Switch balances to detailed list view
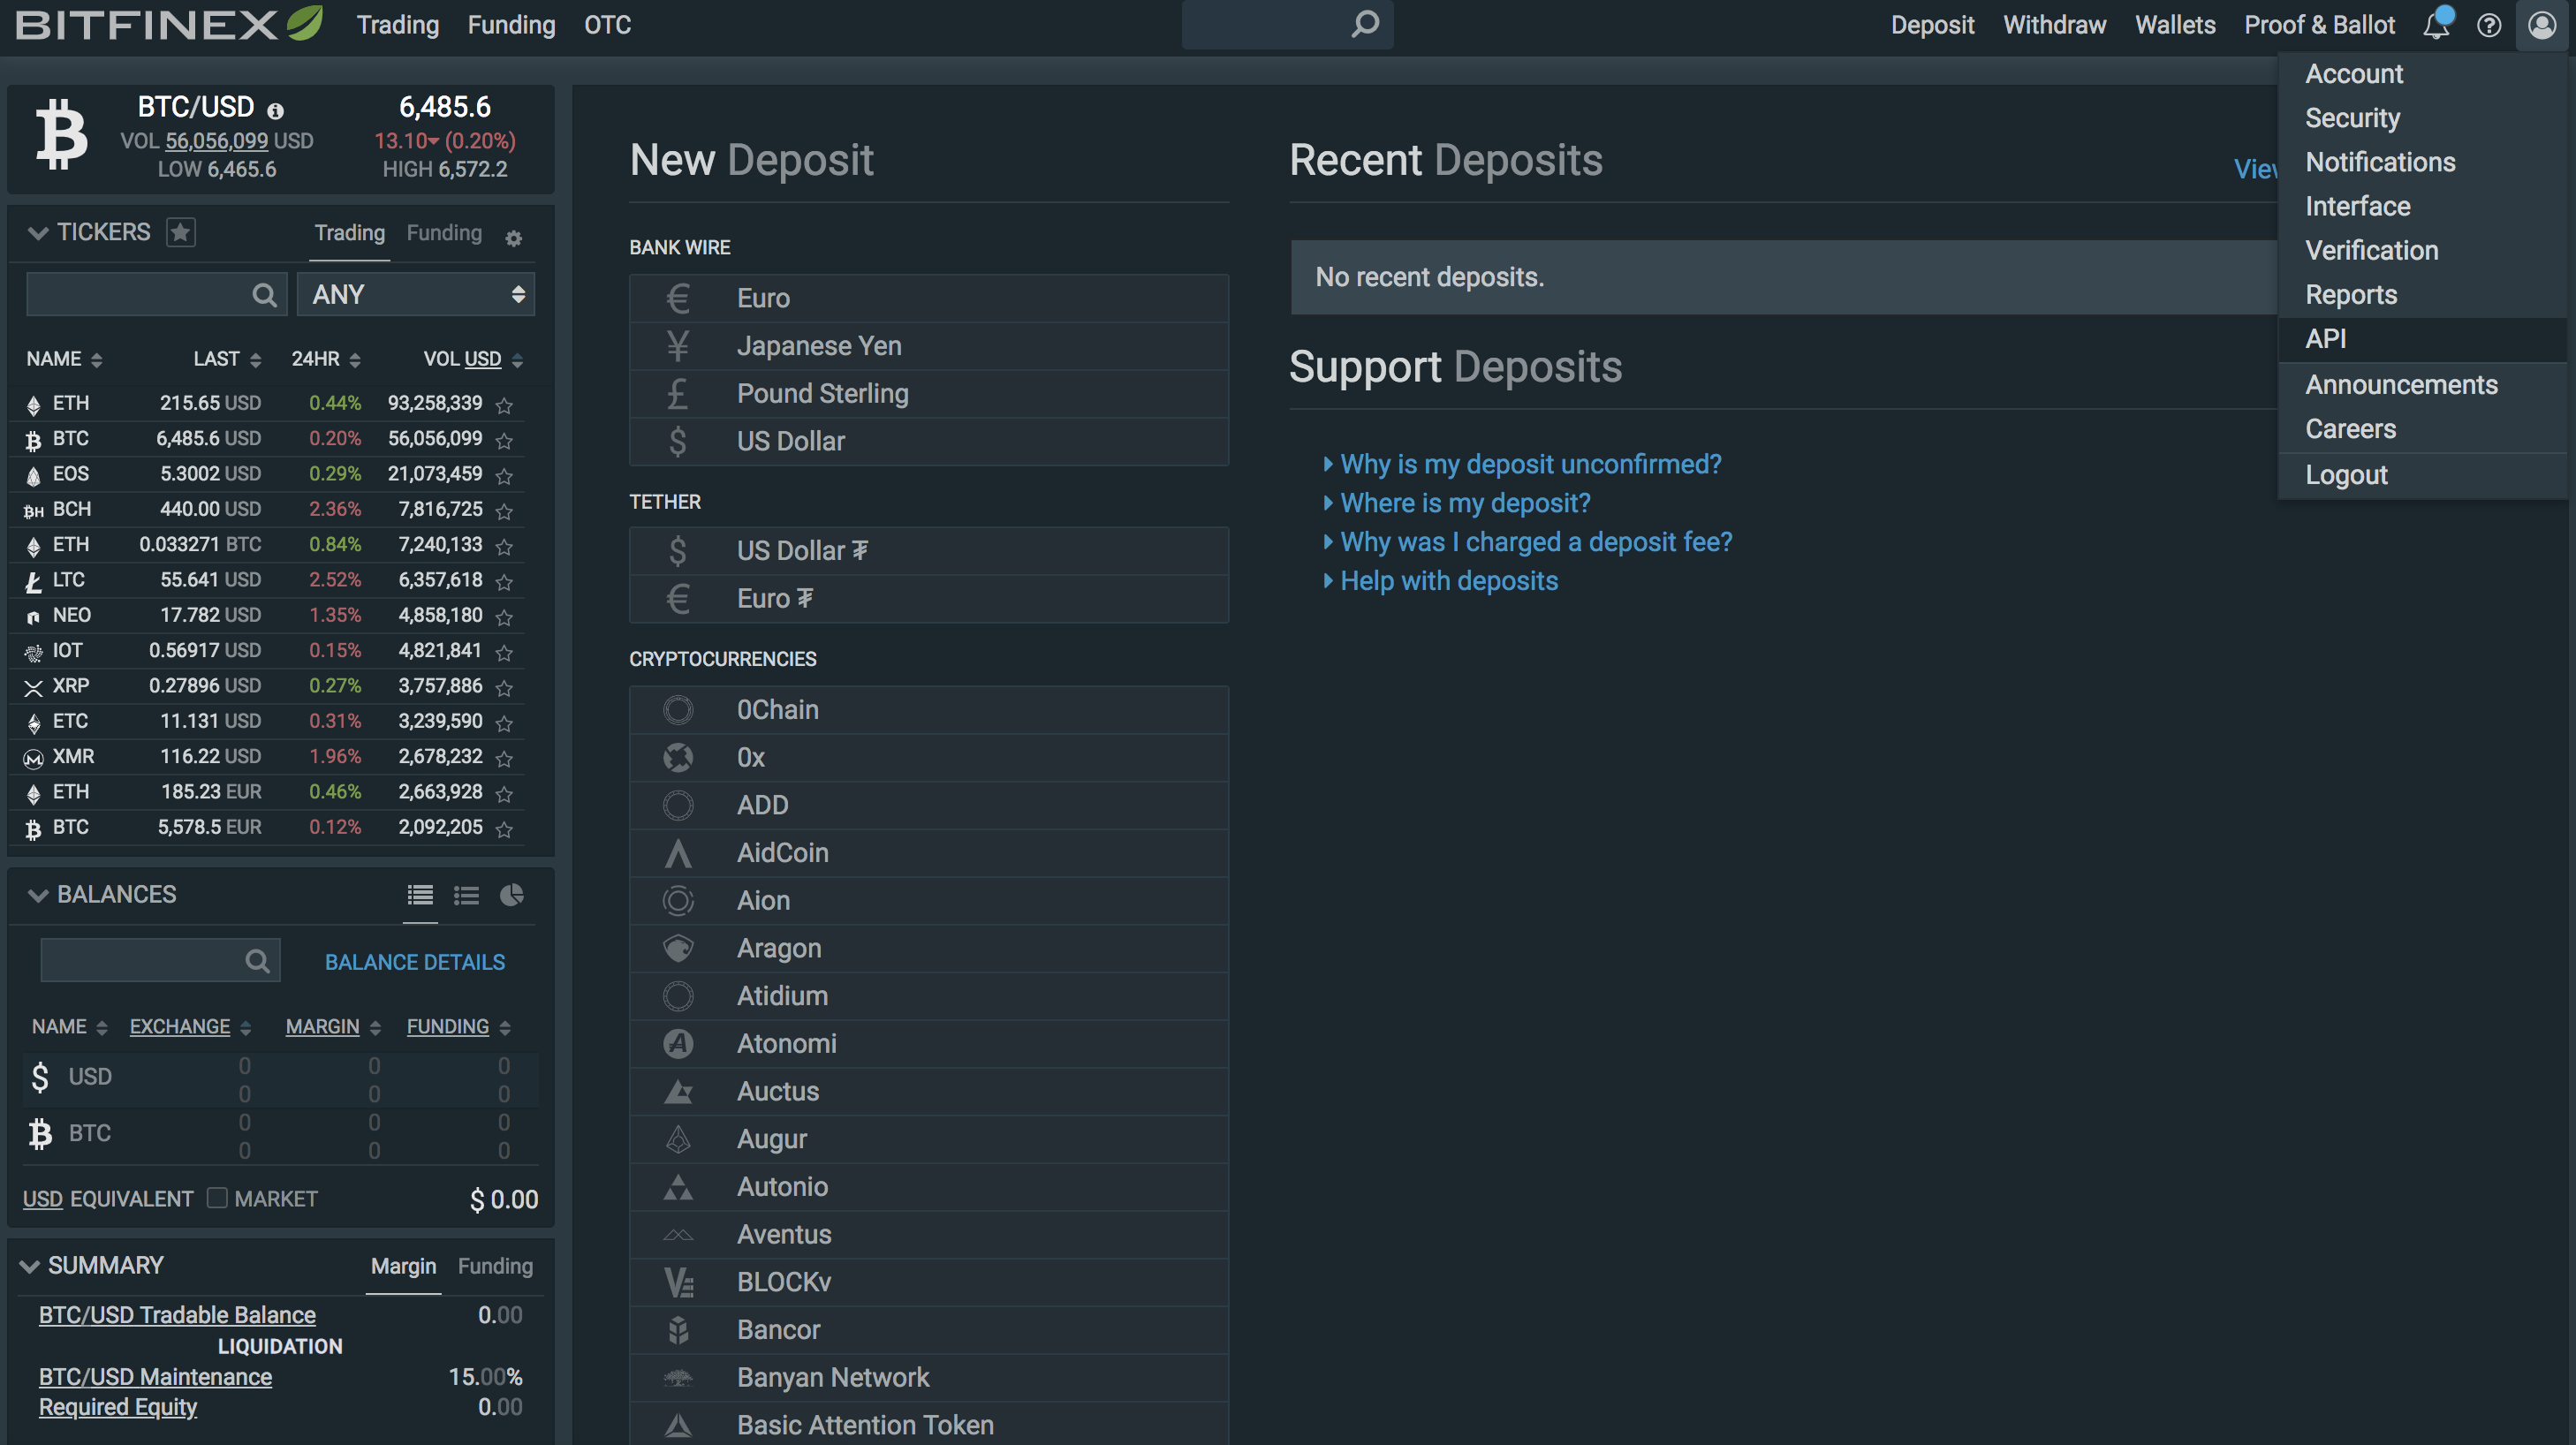 point(420,895)
